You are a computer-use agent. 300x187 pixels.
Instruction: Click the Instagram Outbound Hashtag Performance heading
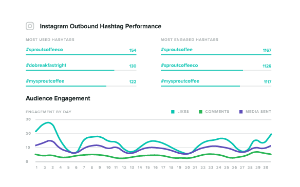pos(101,26)
